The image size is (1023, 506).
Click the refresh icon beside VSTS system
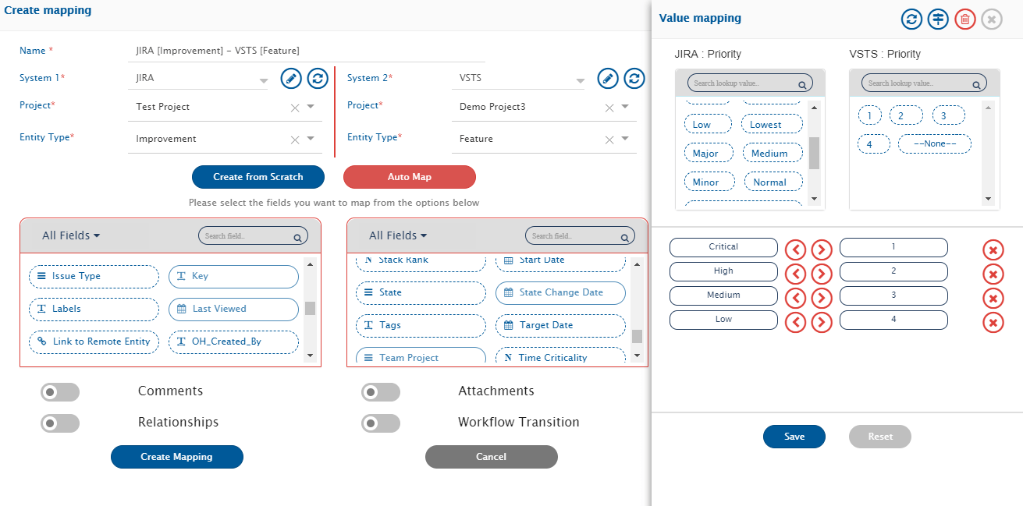point(634,79)
